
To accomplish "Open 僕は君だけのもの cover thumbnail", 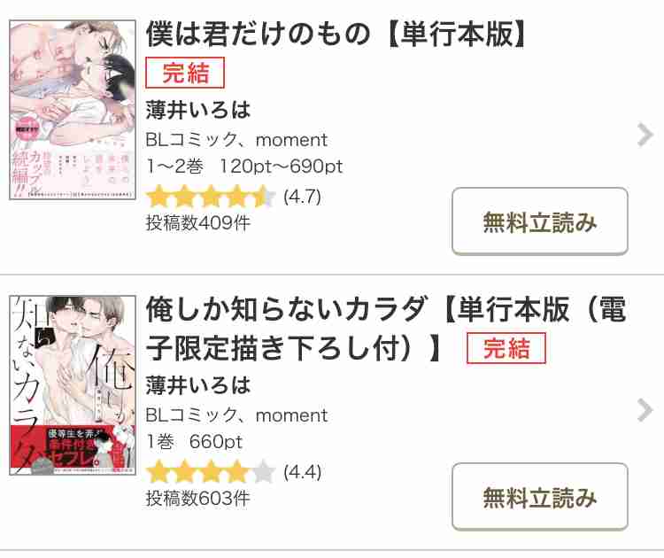I will tap(73, 110).
